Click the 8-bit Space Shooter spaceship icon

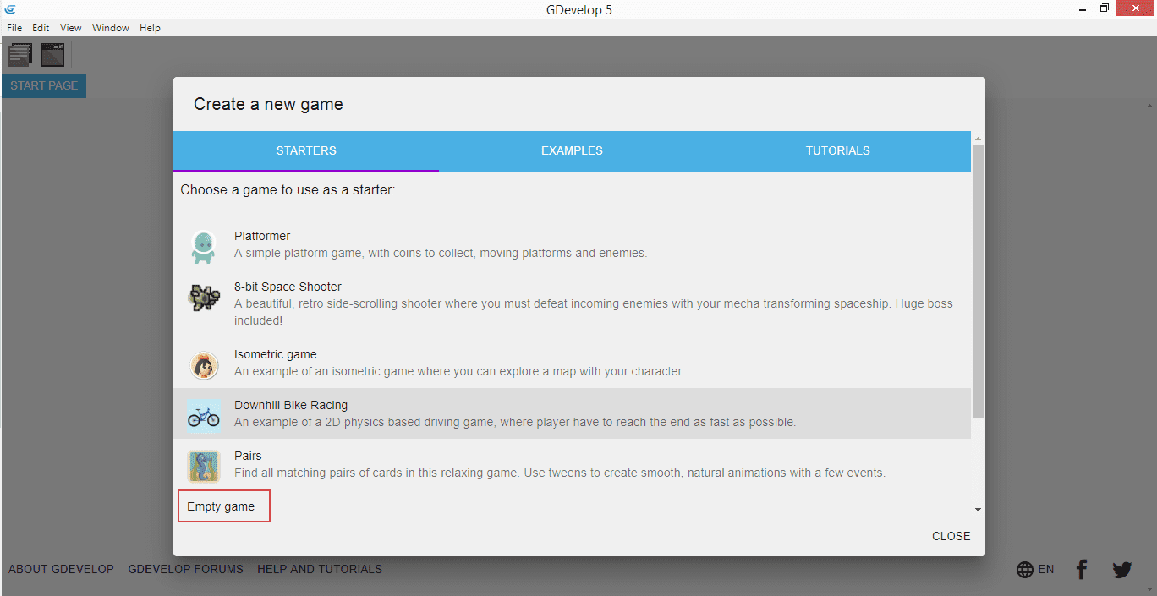(203, 298)
